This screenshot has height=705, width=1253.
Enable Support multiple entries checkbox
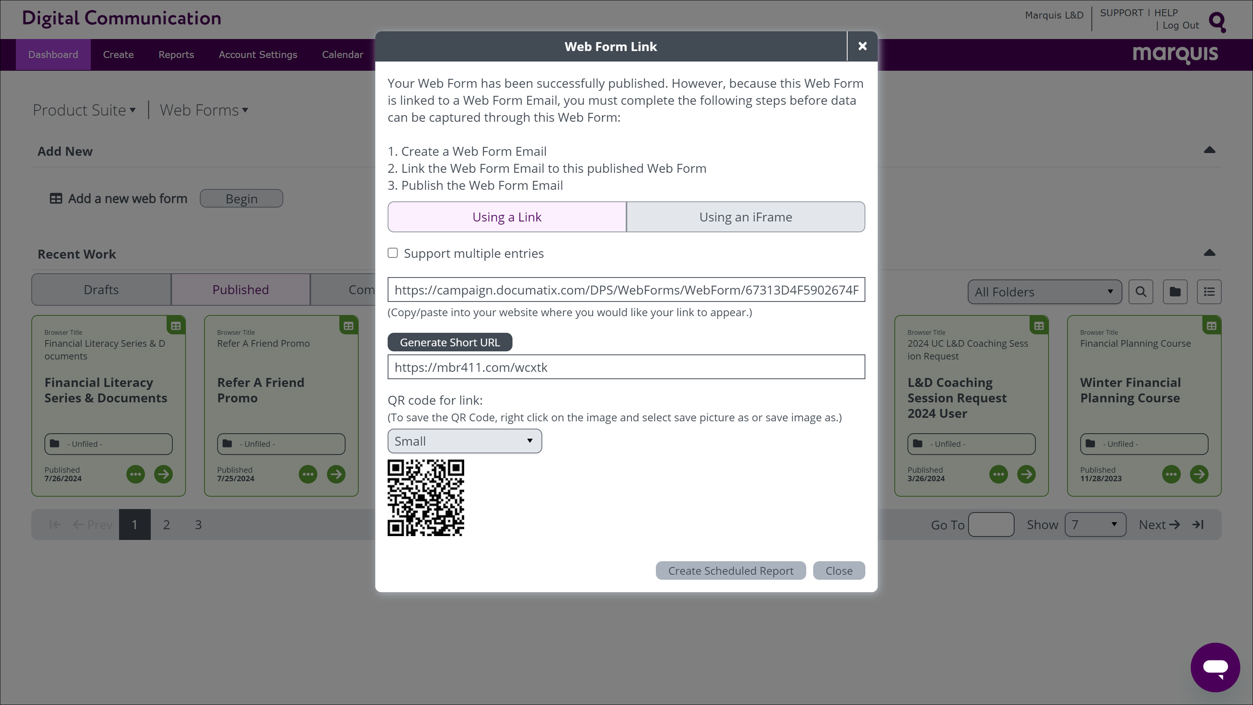(393, 252)
